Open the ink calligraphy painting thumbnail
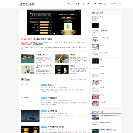This screenshot has width=133, height=133. [x=28, y=69]
